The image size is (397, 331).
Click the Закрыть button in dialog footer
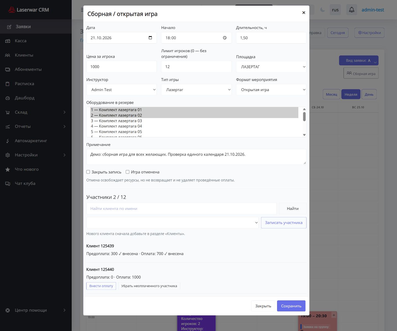coord(263,306)
